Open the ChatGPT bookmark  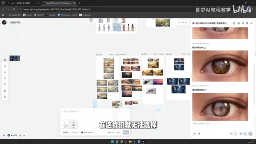(39, 15)
